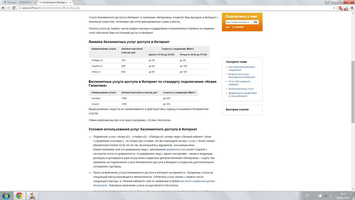
Task: Click the red adblock extension icon
Action: coord(340,8)
